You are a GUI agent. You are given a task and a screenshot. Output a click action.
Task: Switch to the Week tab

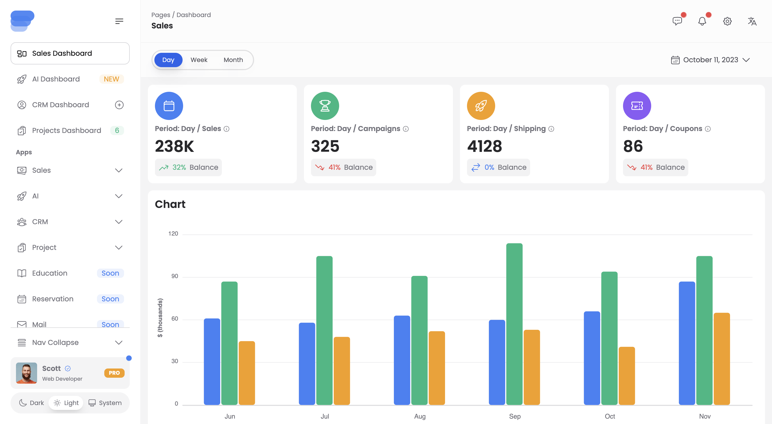(x=199, y=60)
